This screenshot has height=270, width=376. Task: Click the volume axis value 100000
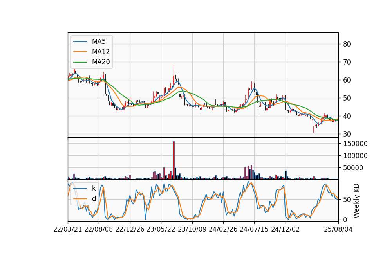click(x=356, y=156)
